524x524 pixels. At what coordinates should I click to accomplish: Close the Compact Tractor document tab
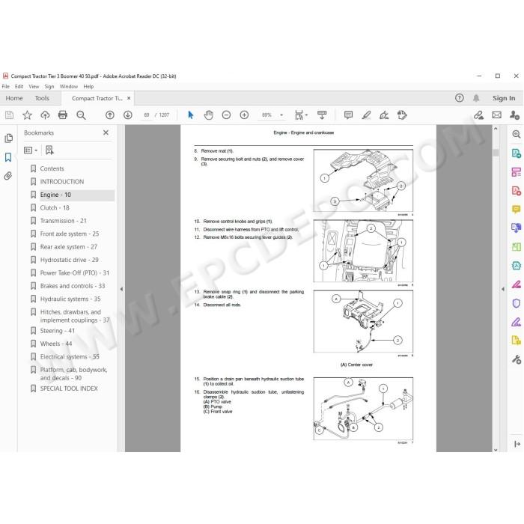(129, 98)
